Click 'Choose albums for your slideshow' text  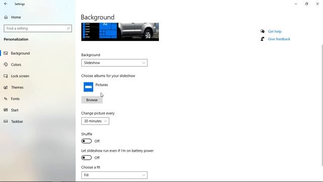point(108,76)
